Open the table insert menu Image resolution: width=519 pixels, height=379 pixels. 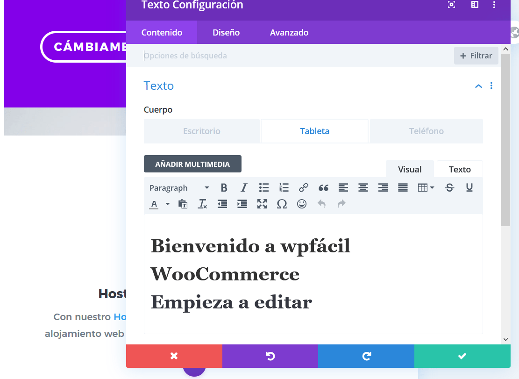point(426,188)
